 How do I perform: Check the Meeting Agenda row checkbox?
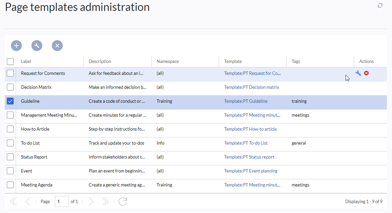point(10,185)
